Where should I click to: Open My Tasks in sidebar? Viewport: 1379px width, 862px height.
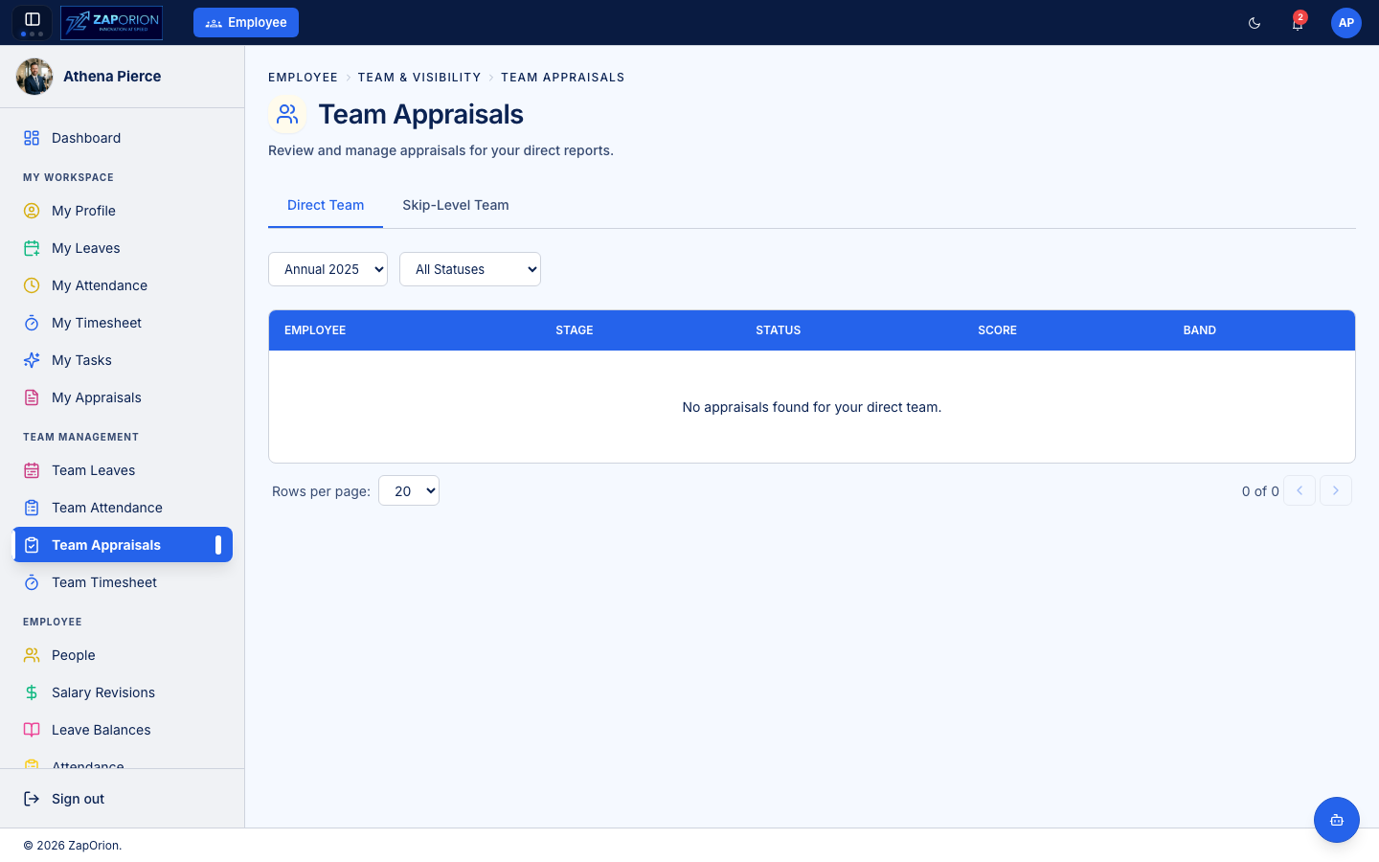123,360
